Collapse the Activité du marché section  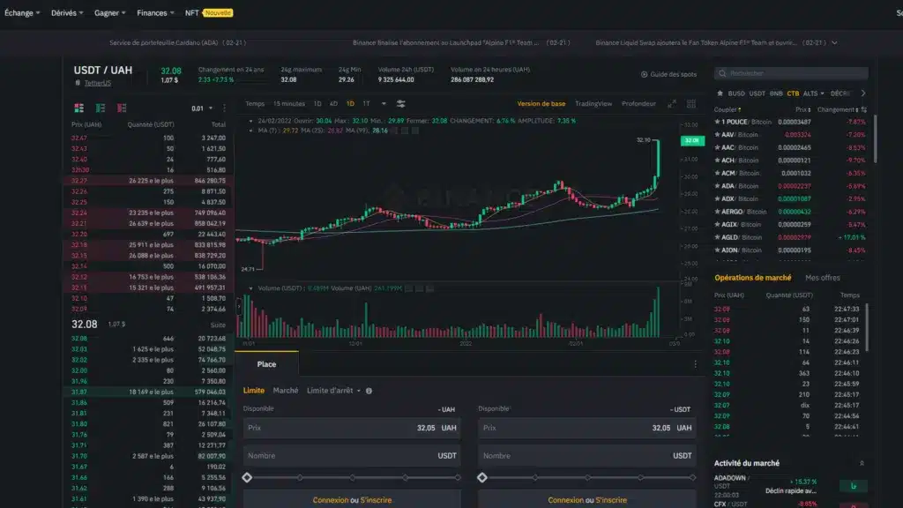(x=862, y=463)
